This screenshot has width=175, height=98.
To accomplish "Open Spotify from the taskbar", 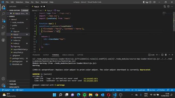I will pos(84,95).
